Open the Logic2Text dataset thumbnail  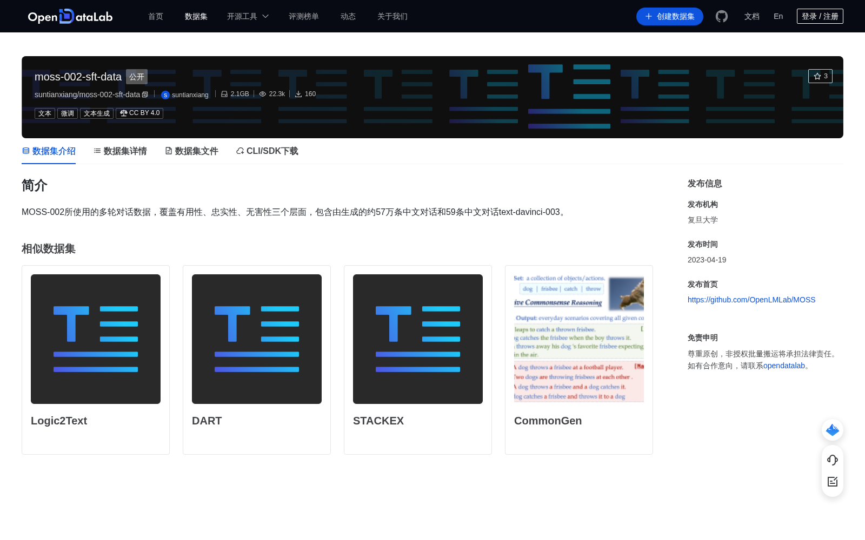(x=96, y=339)
